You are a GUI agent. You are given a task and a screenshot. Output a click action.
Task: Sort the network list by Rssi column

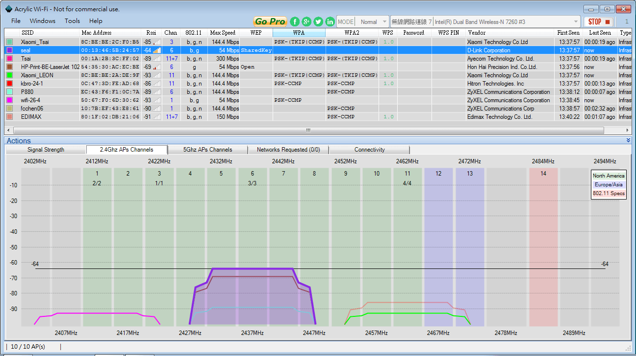pos(151,33)
